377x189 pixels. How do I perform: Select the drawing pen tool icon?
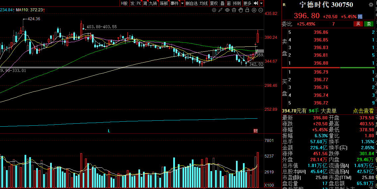click(221, 10)
